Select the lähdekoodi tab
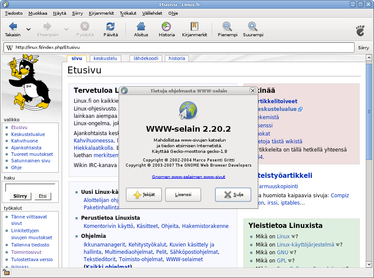This screenshot has width=374, height=278. pos(146,59)
